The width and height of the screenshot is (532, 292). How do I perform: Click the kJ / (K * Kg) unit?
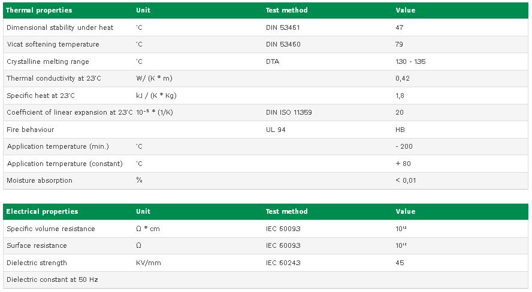156,96
